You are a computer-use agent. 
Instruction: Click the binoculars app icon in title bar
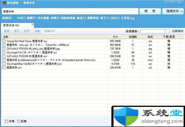4,3
